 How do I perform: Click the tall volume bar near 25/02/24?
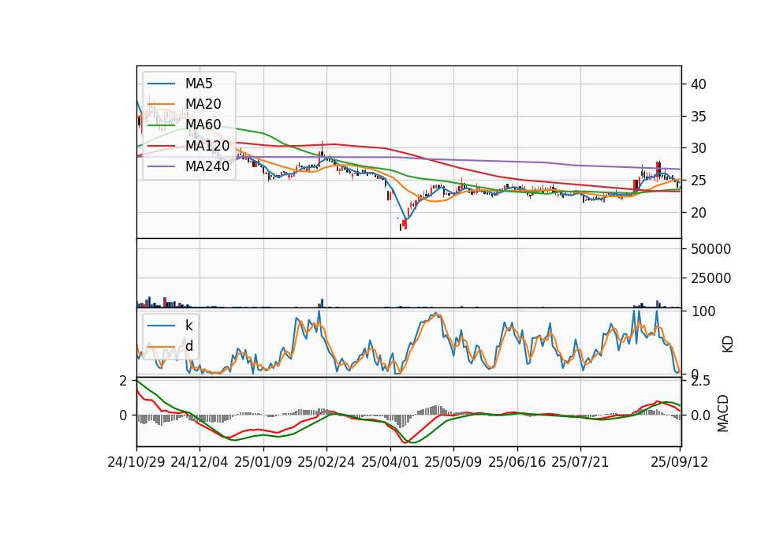322,303
